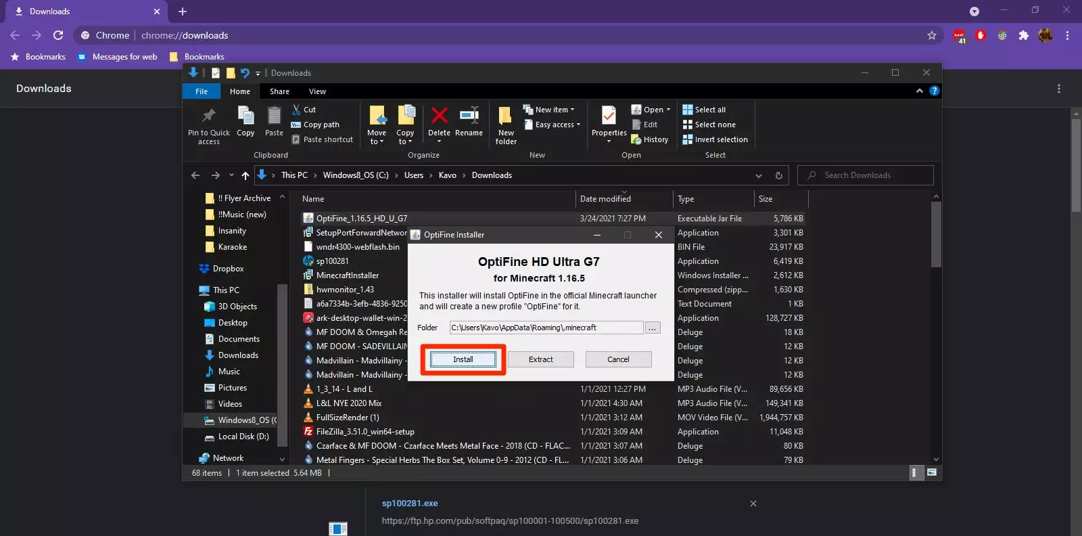This screenshot has height=536, width=1082.
Task: Open Chrome extensions puzzle icon
Action: pyautogui.click(x=1024, y=35)
